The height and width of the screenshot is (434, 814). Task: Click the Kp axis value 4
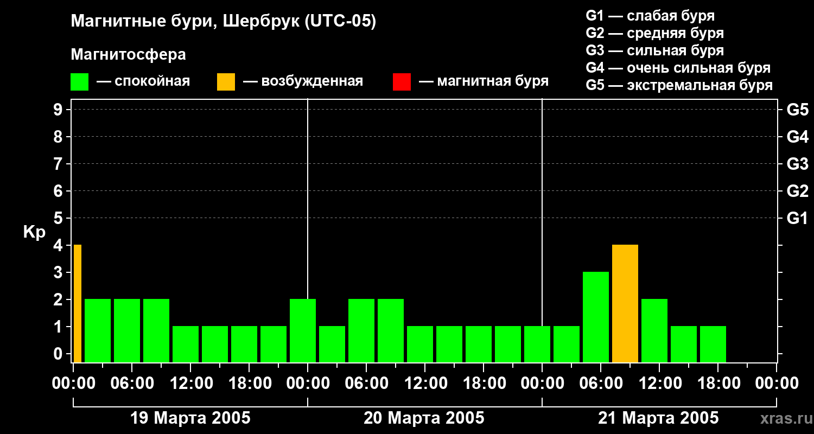[x=59, y=246]
